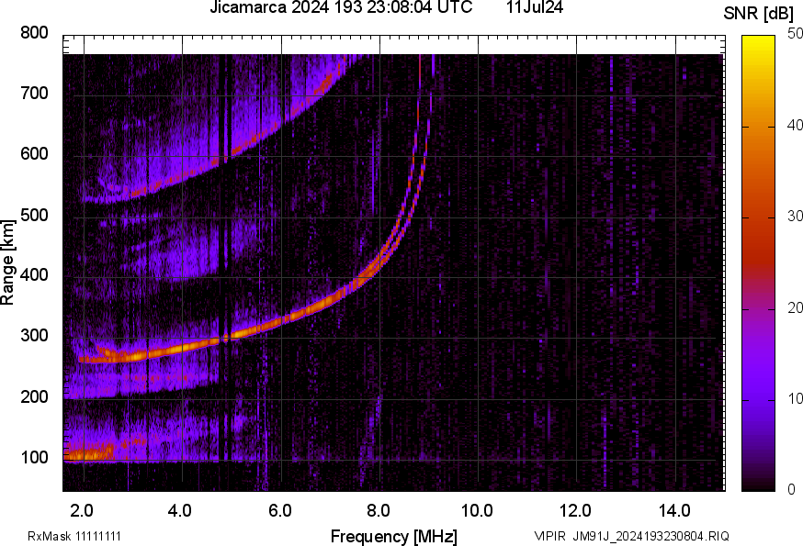The width and height of the screenshot is (803, 546).
Task: Click the 'SNR [dB]' colorbar label
Action: click(x=759, y=14)
